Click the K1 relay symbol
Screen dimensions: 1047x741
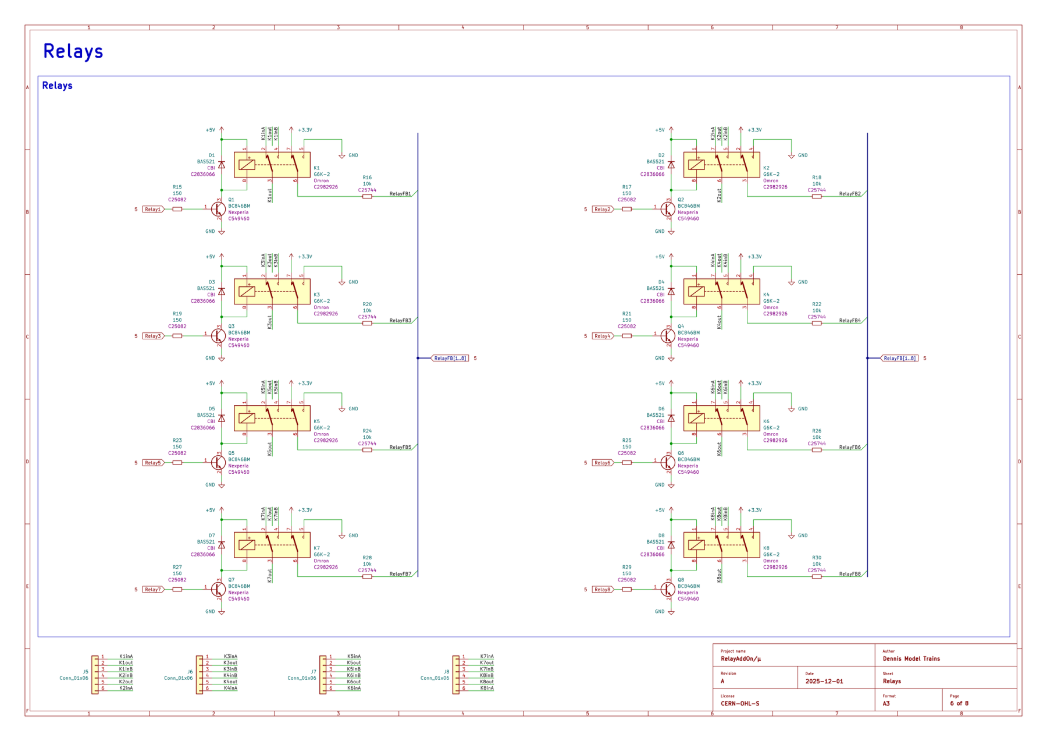(x=272, y=165)
